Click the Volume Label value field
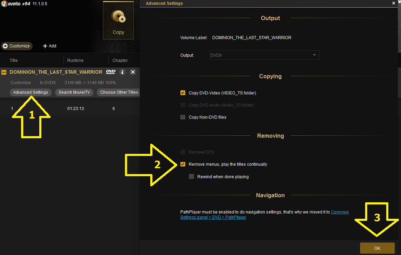The height and width of the screenshot is (255, 401). click(x=252, y=38)
